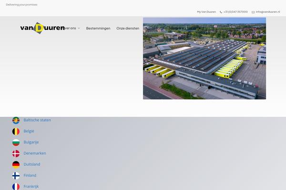This screenshot has height=190, width=286.
Task: Click the Denmark flag icon
Action: (16, 153)
